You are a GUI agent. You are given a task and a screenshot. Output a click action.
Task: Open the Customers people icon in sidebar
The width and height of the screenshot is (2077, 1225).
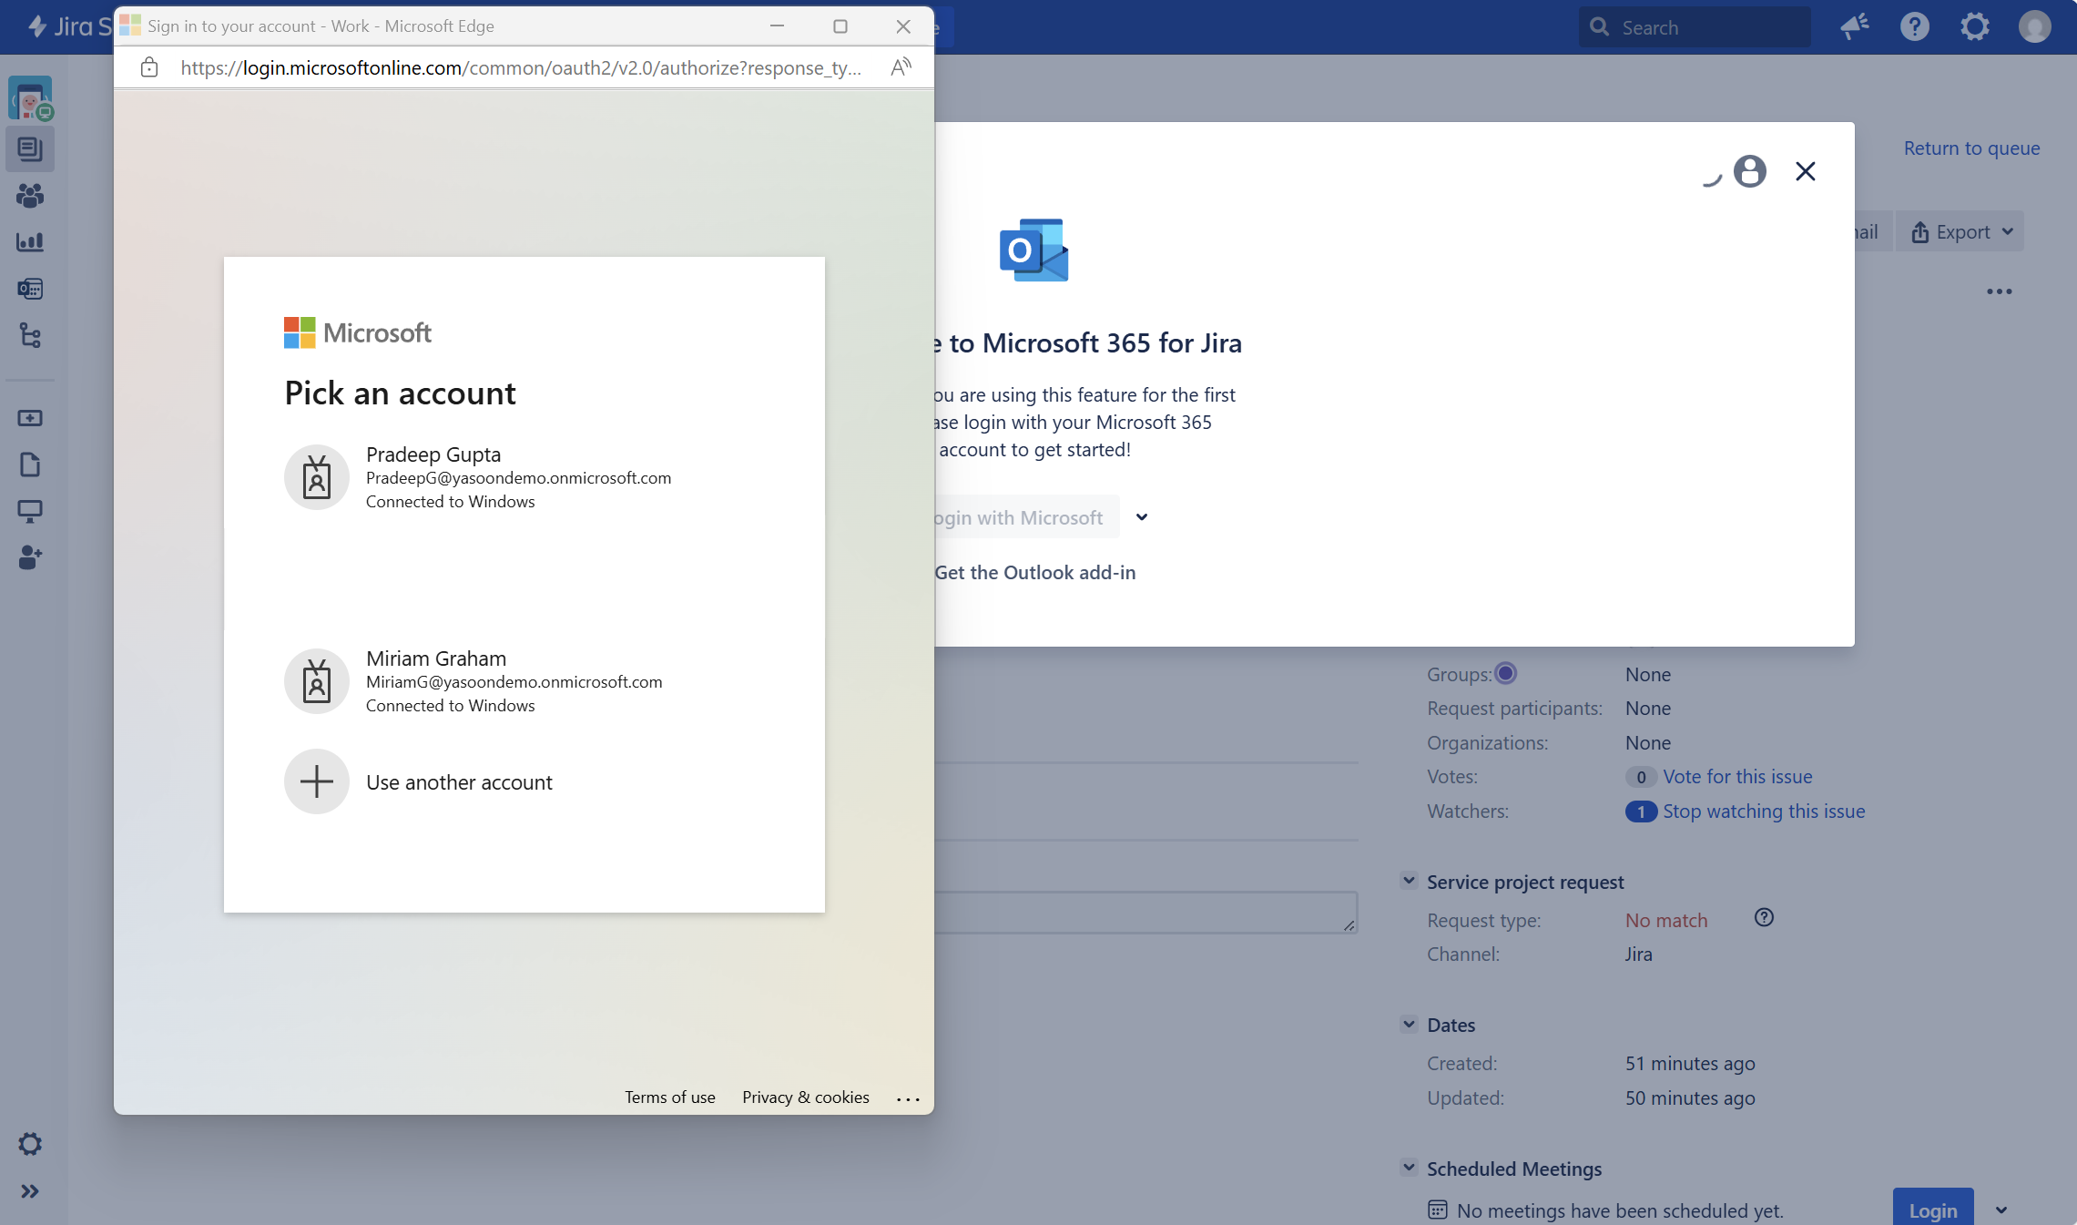coord(30,196)
